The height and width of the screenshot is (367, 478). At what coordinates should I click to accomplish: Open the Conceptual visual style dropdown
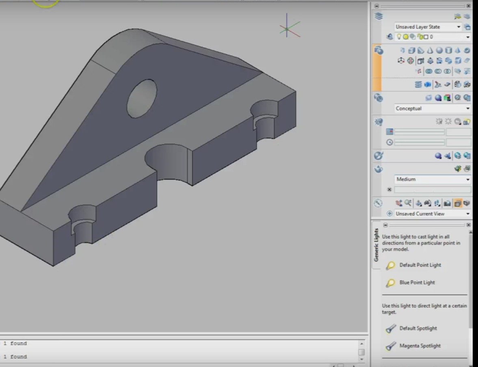pyautogui.click(x=467, y=108)
